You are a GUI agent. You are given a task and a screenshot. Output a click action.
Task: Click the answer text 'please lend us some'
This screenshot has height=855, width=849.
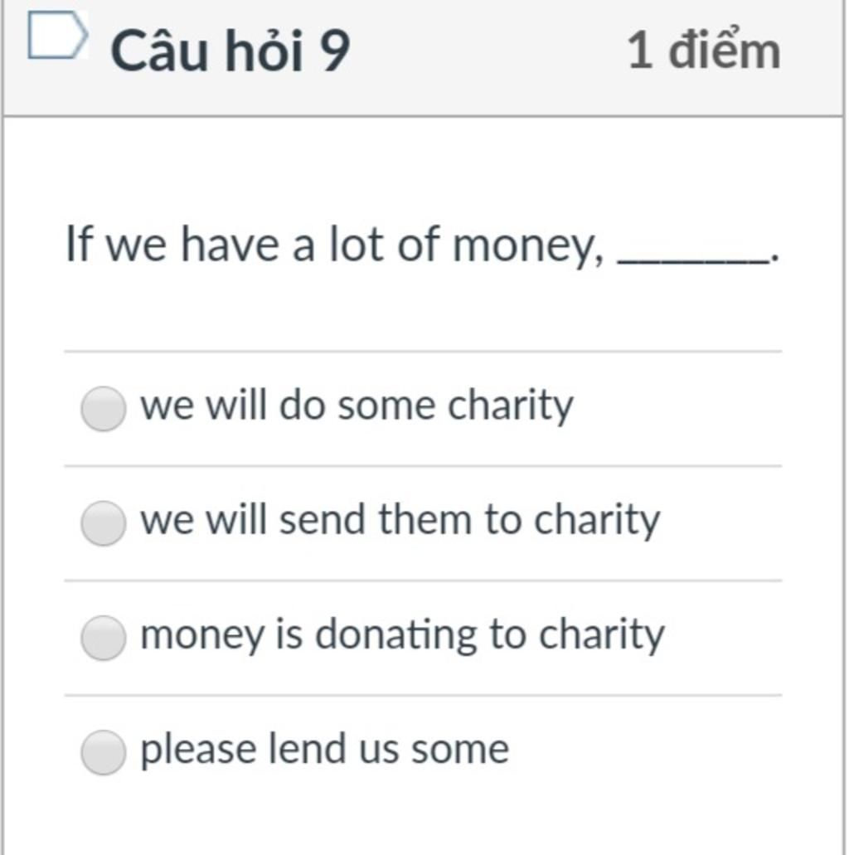tap(325, 749)
